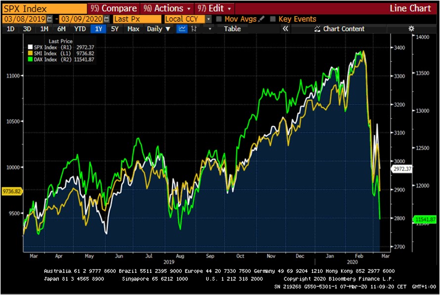Click the 11541.87 green axis value label

pyautogui.click(x=425, y=219)
